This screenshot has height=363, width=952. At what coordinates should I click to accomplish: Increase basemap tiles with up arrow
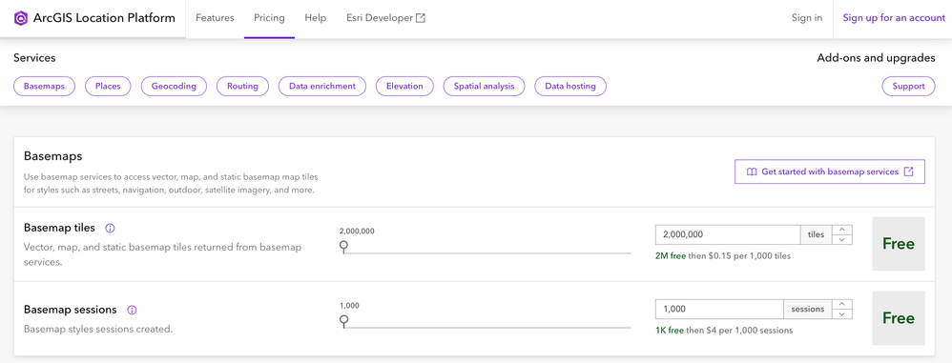[842, 230]
